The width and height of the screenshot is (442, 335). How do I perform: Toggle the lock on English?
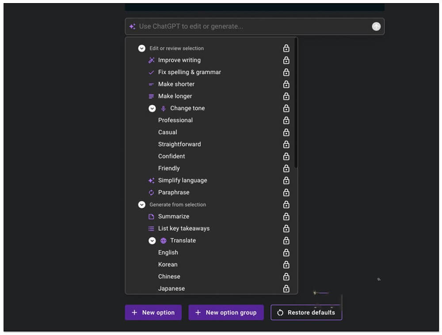[286, 253]
